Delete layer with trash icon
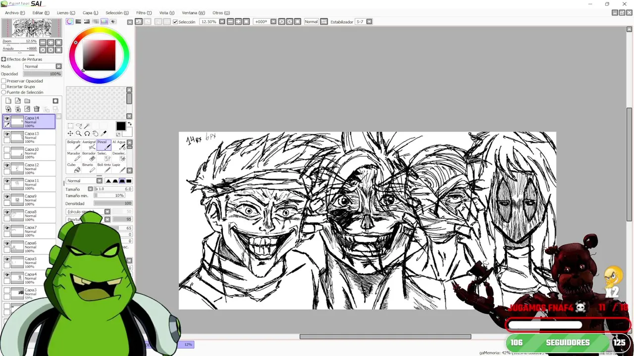634x356 pixels. (37, 109)
